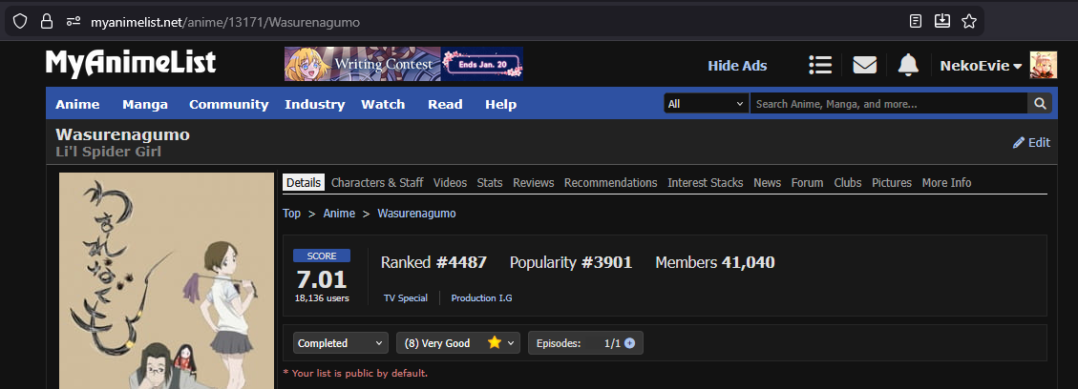
Task: Open the Completed status dropdown
Action: click(x=341, y=343)
